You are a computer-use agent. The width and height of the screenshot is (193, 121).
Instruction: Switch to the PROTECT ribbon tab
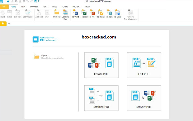(x=77, y=7)
